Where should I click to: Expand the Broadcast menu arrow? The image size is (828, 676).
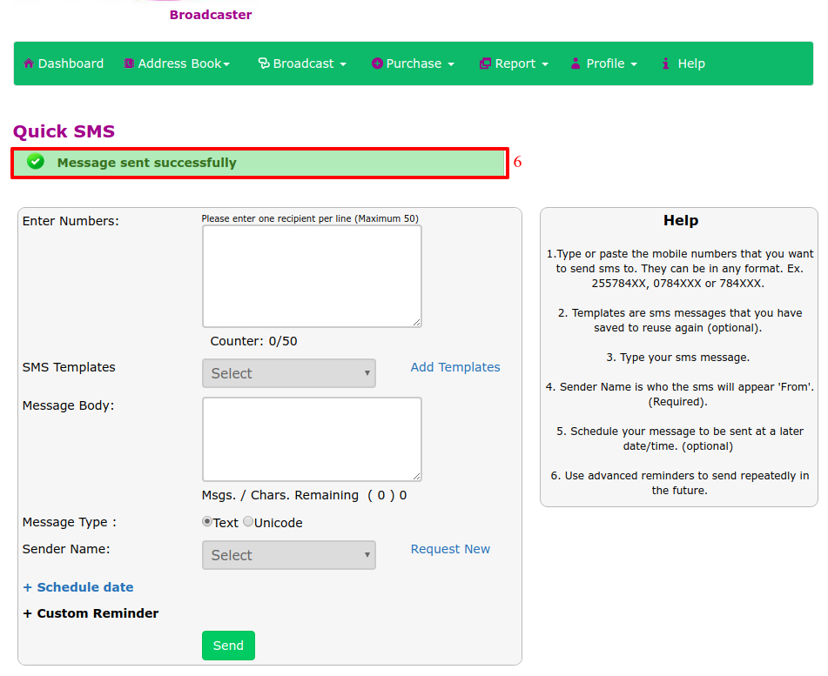click(x=343, y=64)
